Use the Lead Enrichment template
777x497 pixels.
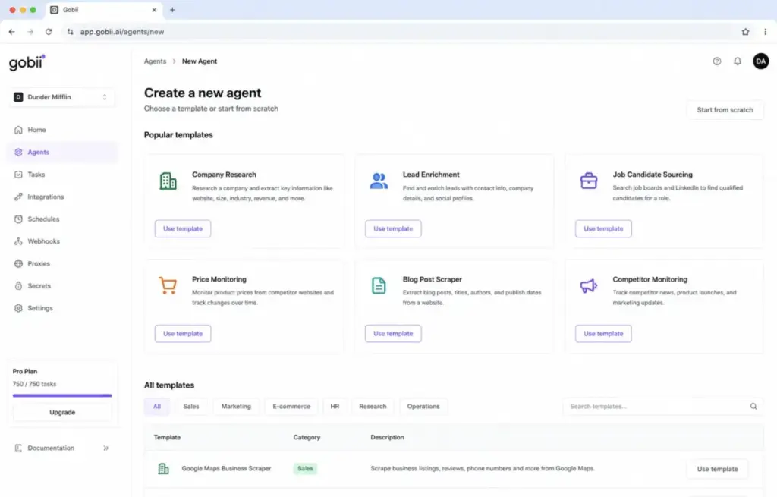point(393,228)
